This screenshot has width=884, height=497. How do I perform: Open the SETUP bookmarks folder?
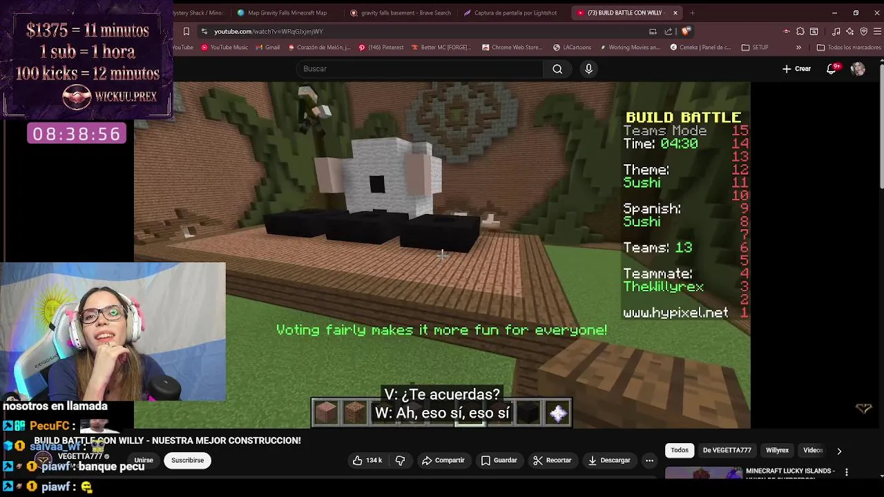click(755, 48)
